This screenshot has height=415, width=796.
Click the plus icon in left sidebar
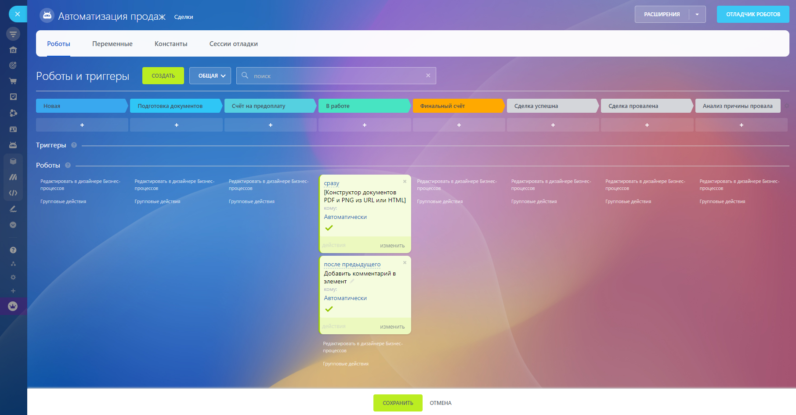coord(13,291)
